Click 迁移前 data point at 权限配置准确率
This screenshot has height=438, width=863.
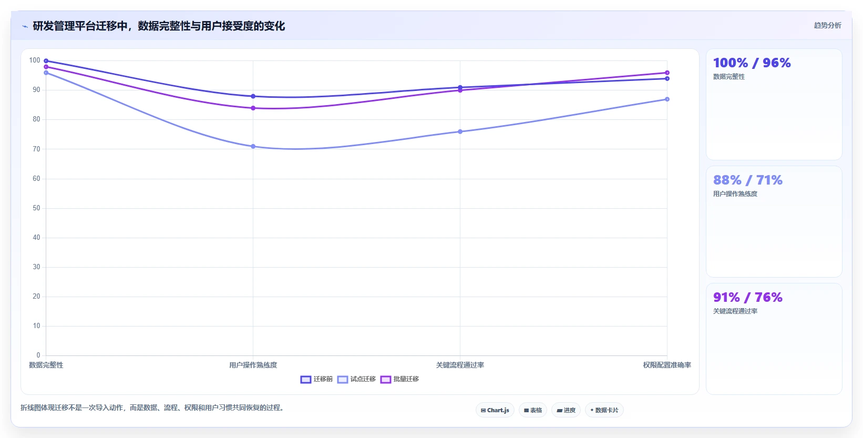coord(667,79)
